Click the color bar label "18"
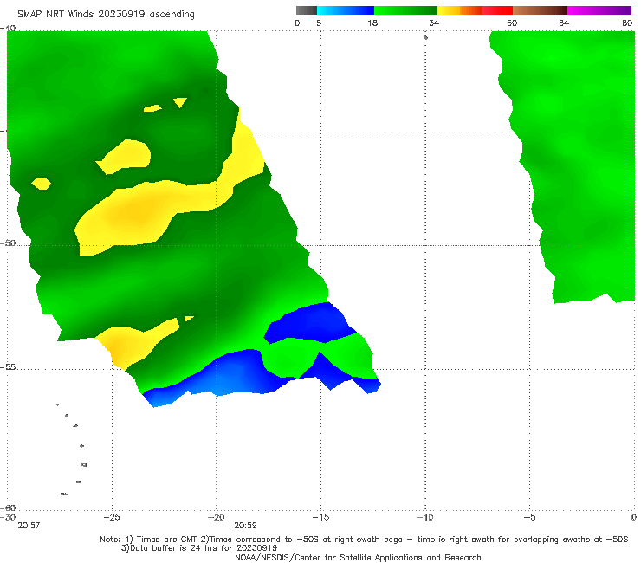The image size is (641, 563). [372, 23]
